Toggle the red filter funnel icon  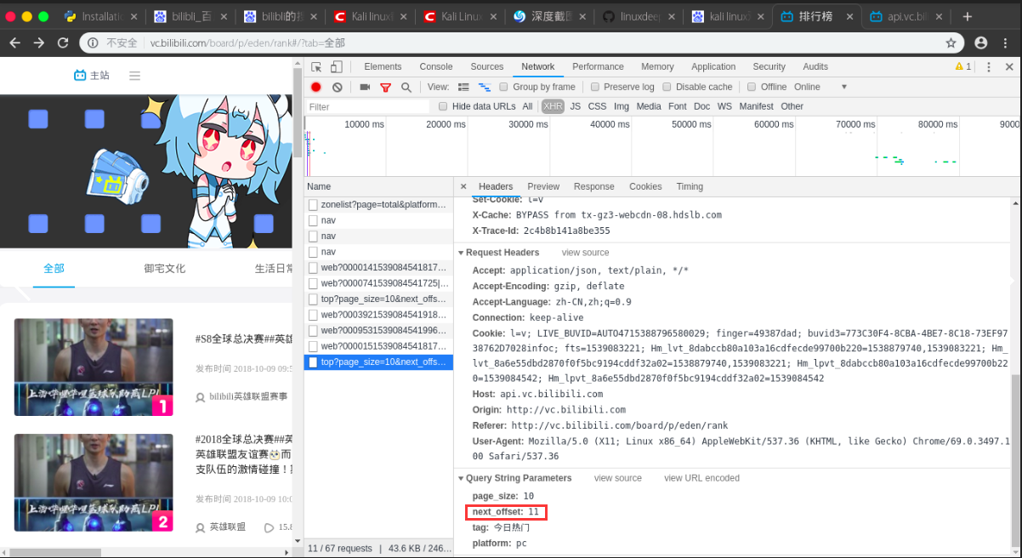point(385,87)
